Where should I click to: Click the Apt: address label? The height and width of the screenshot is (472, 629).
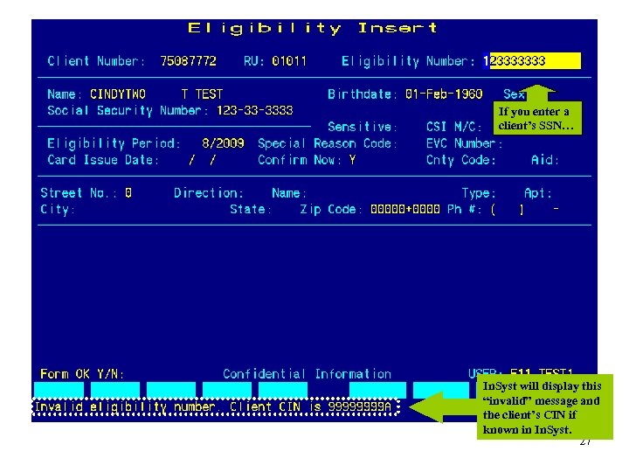538,193
